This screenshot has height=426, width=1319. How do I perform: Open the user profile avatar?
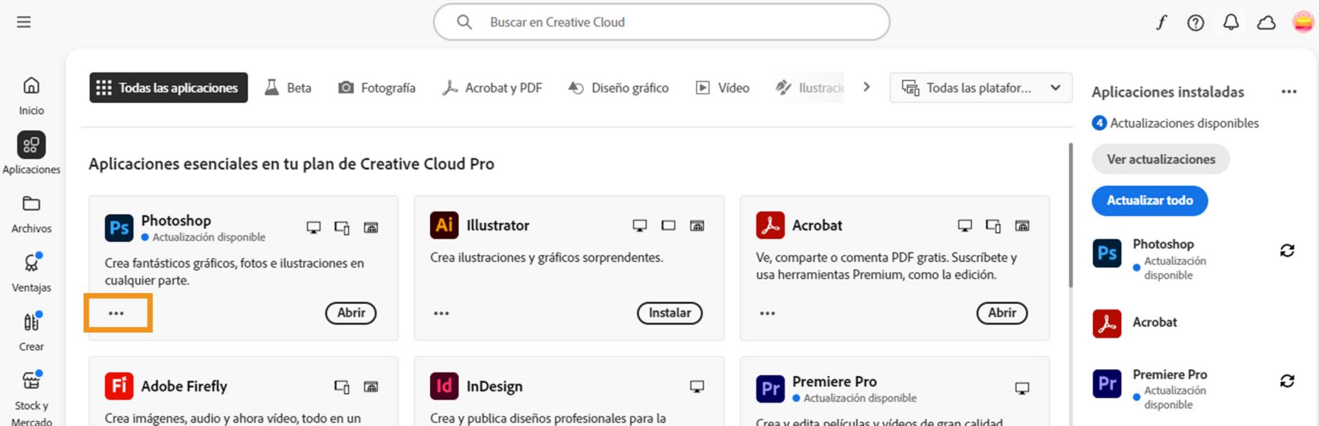1303,22
